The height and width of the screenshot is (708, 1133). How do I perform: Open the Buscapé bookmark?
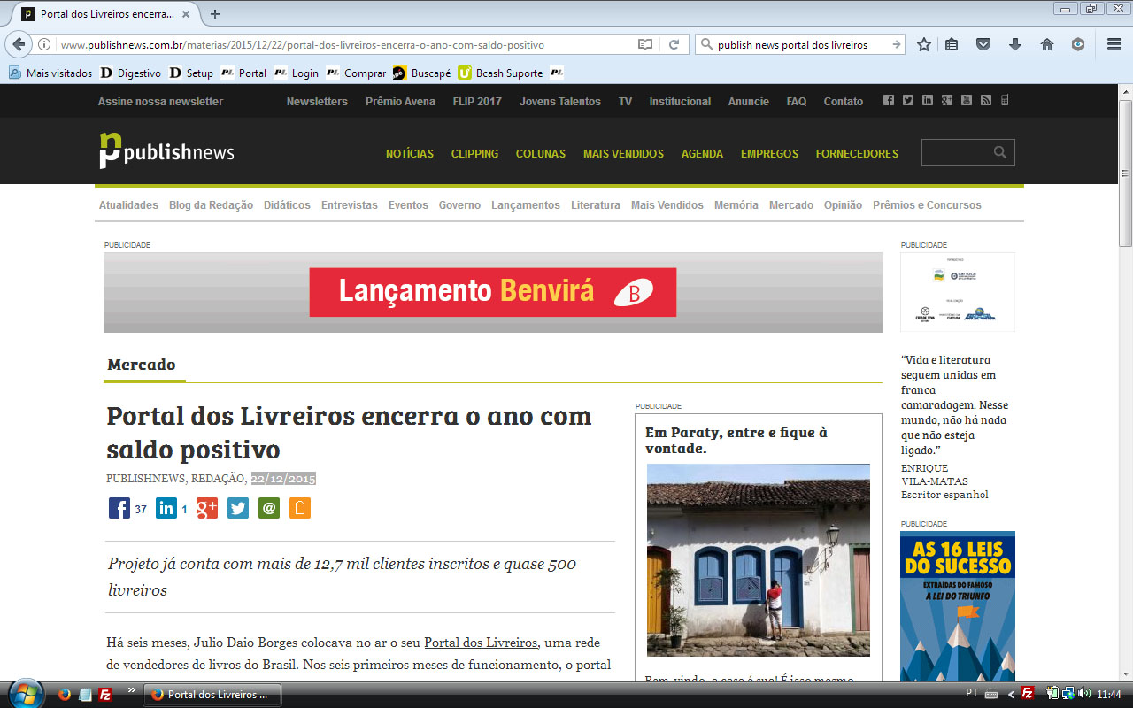421,73
